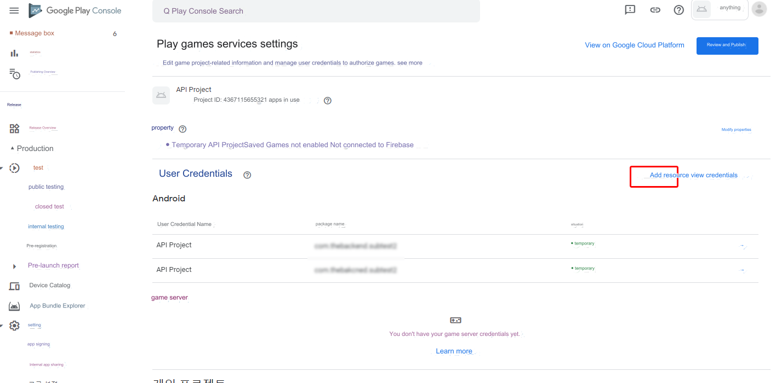Open Device Catalog page

50,286
